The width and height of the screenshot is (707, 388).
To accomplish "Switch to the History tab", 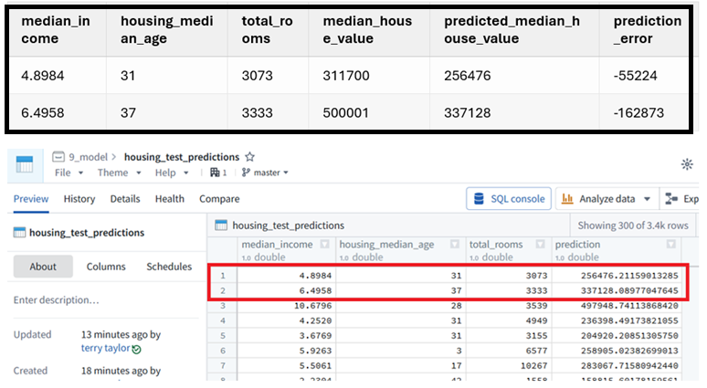I will tap(79, 199).
